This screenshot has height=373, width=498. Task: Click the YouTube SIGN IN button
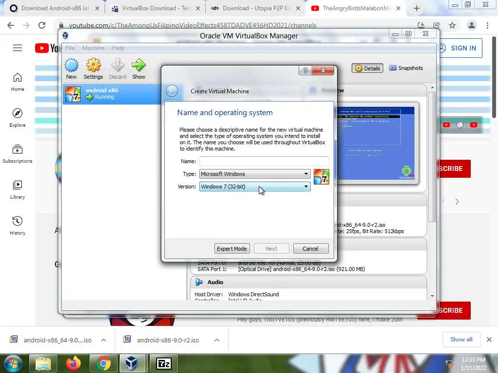pos(461,48)
